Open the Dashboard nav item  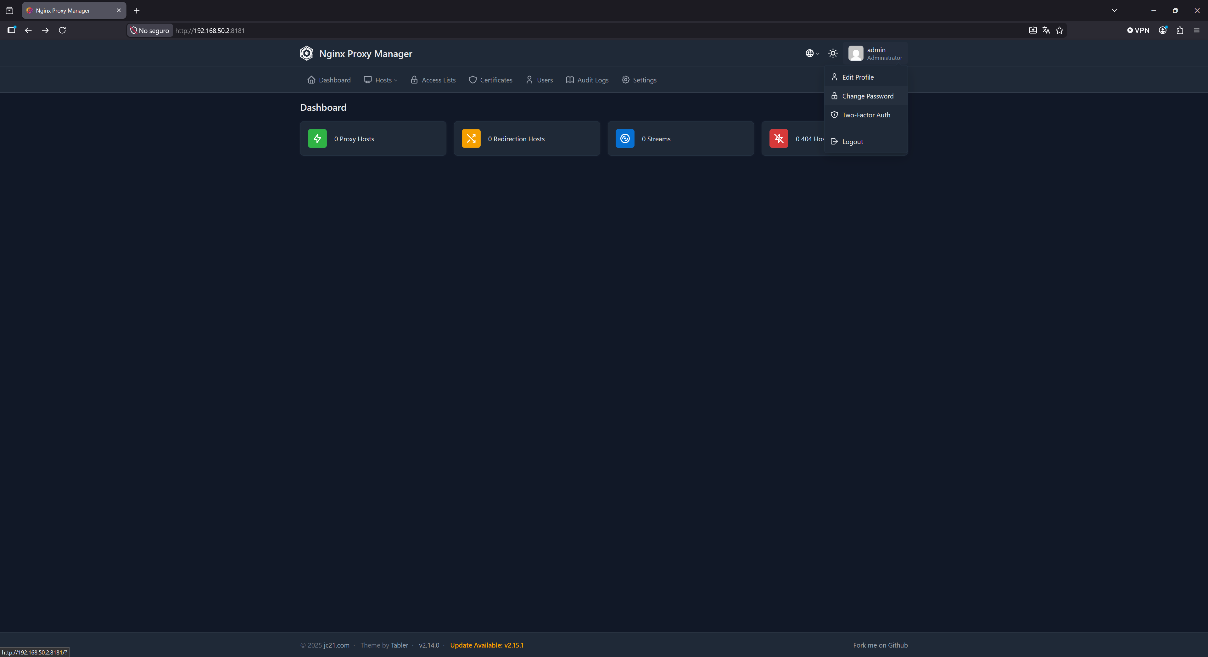point(329,80)
